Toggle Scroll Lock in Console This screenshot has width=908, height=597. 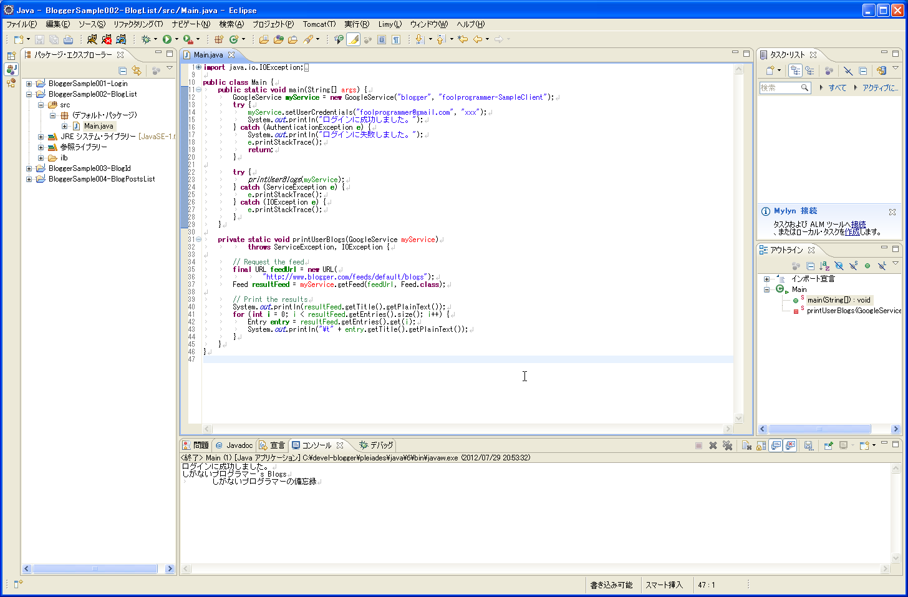(x=761, y=445)
